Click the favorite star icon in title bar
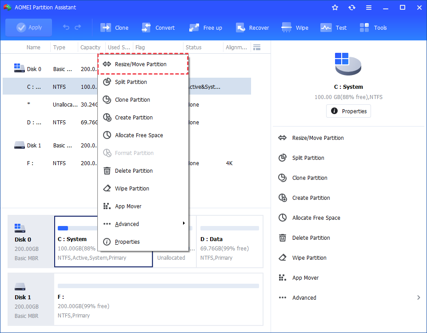 [335, 8]
